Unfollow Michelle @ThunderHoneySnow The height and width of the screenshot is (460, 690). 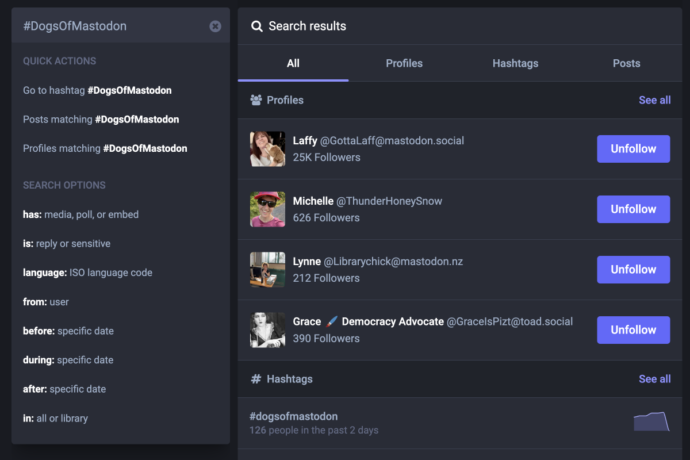coord(634,209)
